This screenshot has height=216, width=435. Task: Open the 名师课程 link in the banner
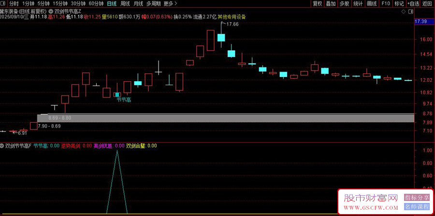tap(417, 206)
